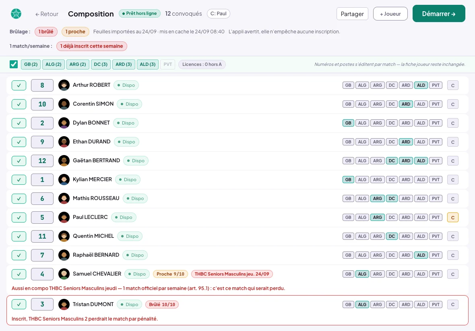
Task: Uncheck Samuel CHEVALIER's selection checkbox
Action: coord(19,274)
